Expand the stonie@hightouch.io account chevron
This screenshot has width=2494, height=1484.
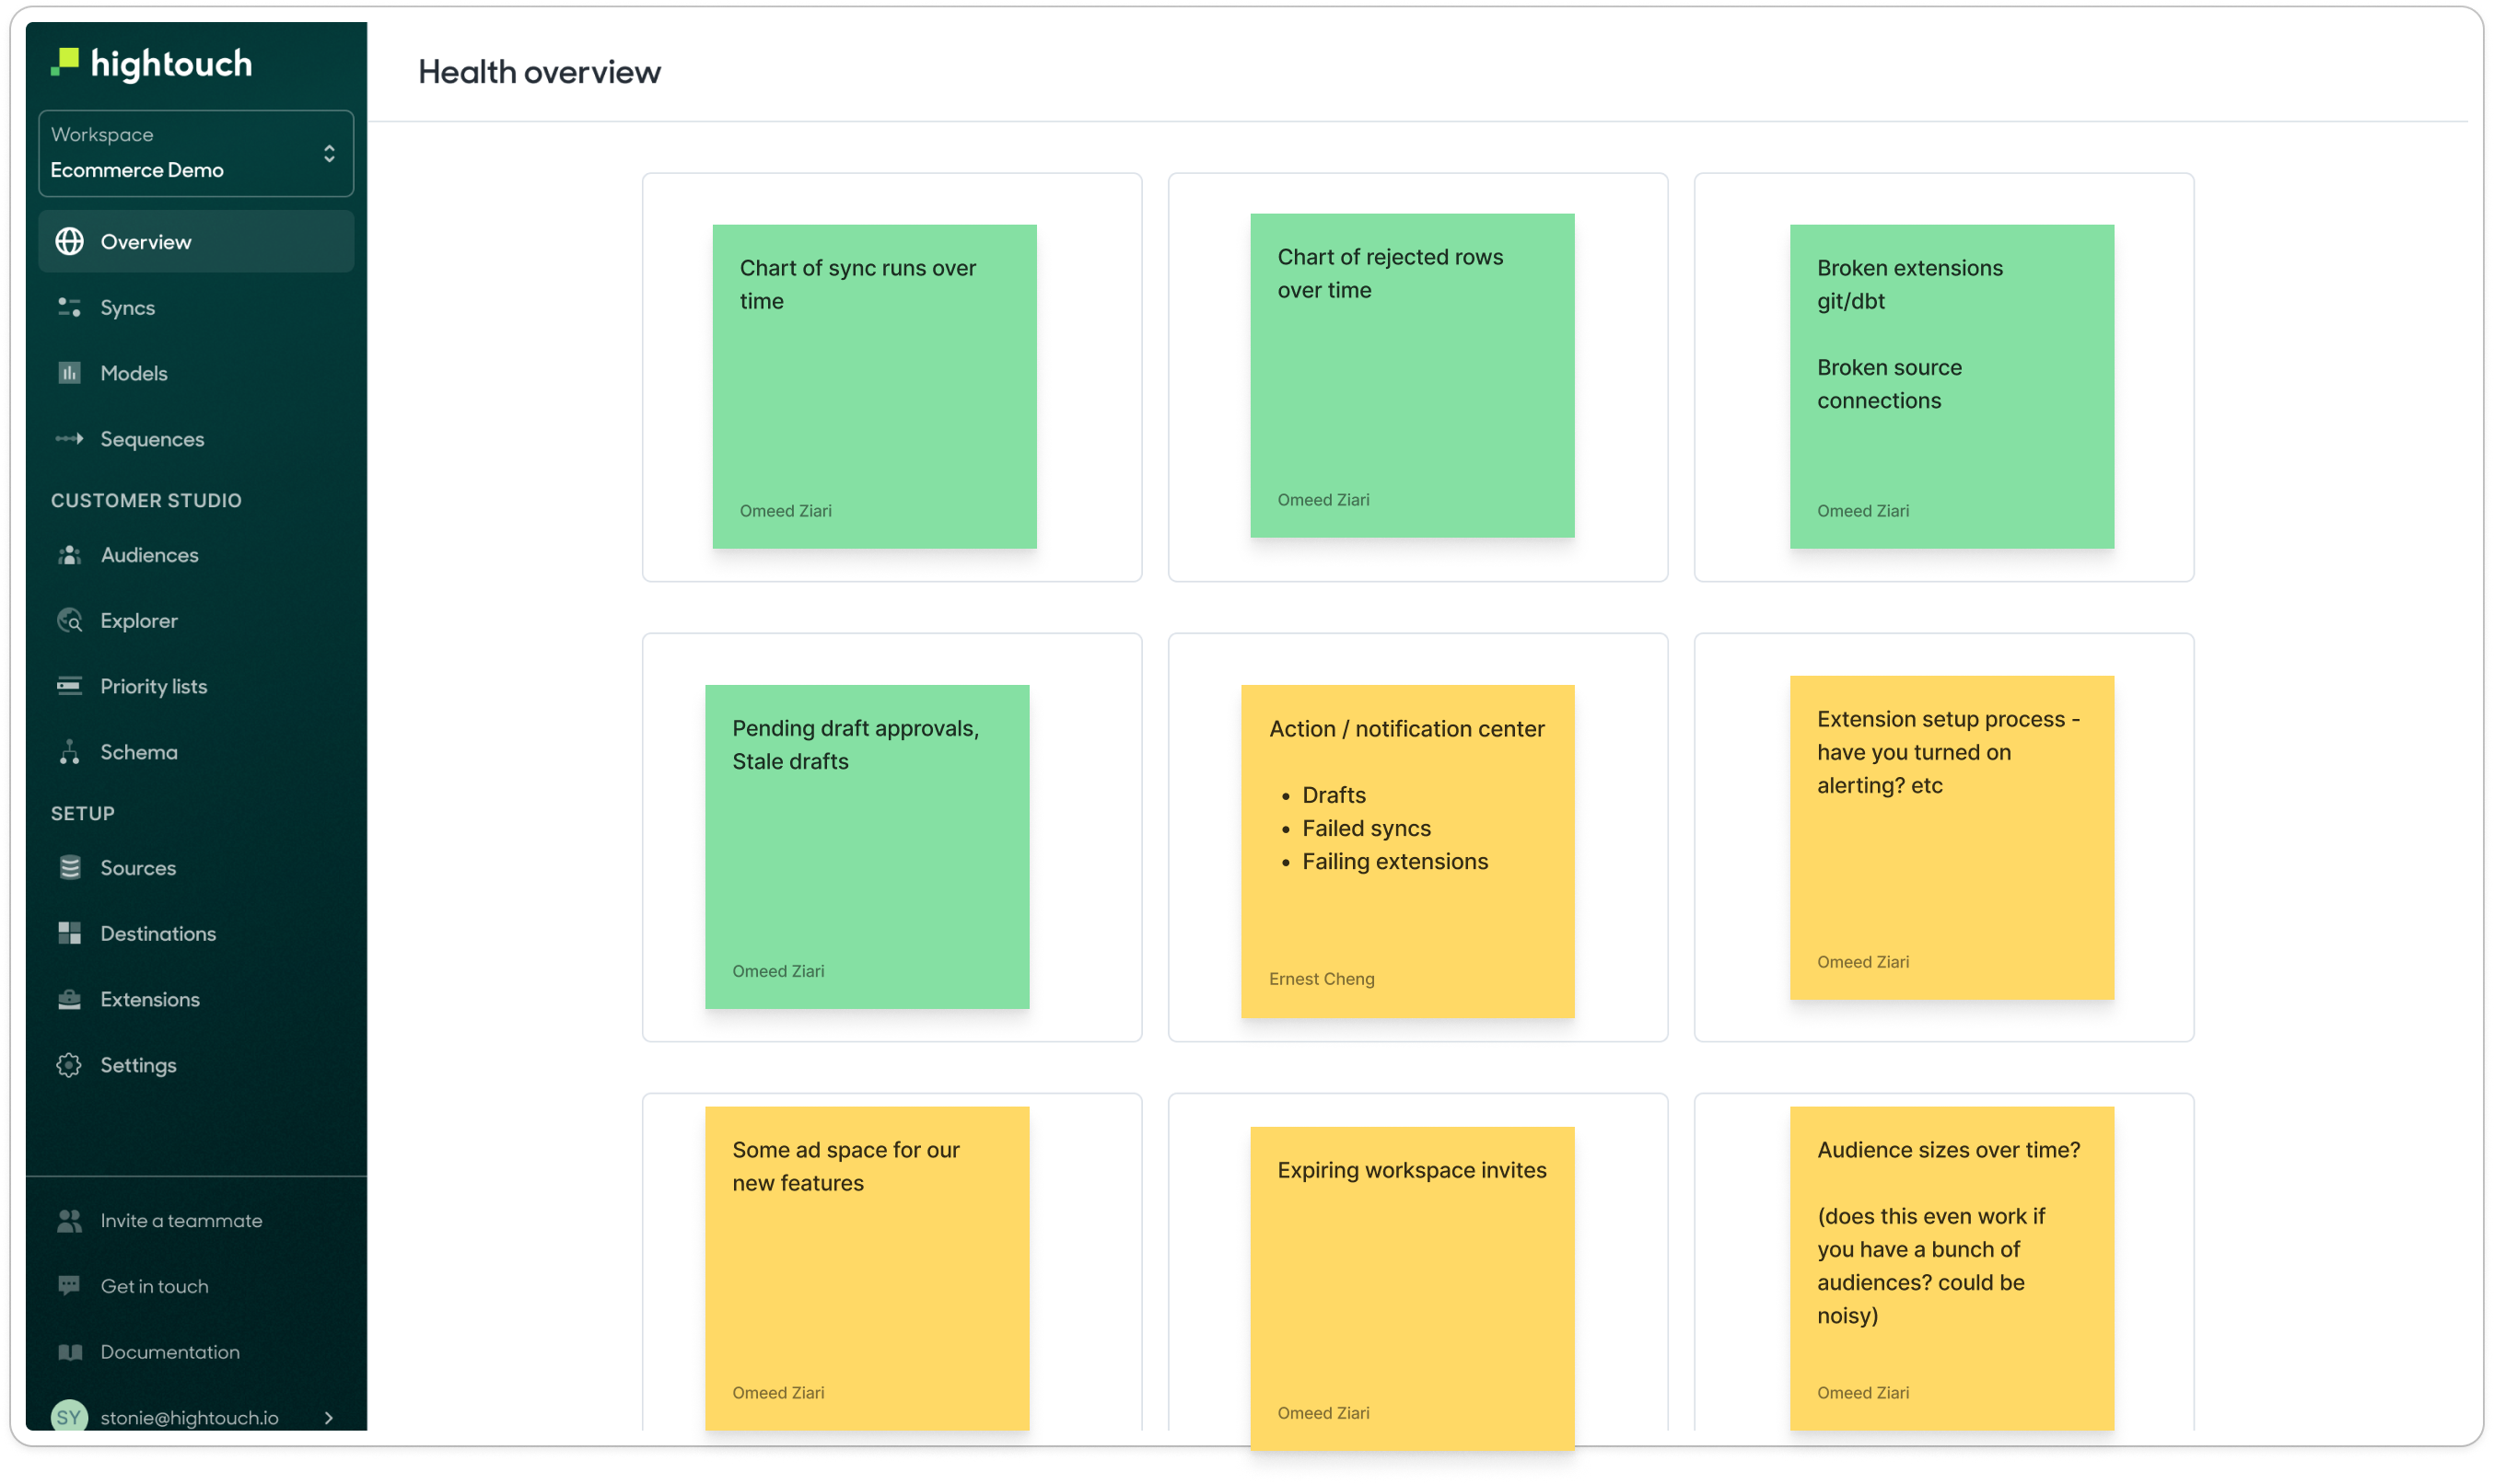[x=329, y=1418]
